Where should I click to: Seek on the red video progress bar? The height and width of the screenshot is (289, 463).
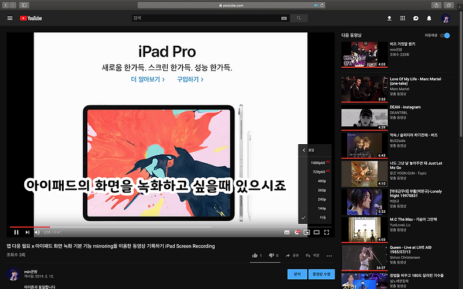(30, 227)
